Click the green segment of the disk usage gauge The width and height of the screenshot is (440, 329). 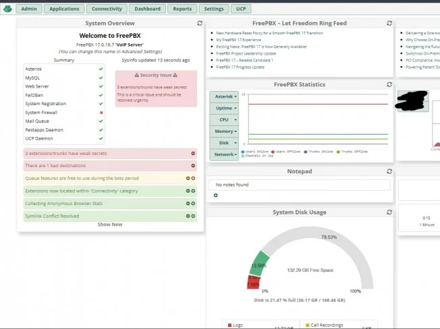tap(263, 262)
